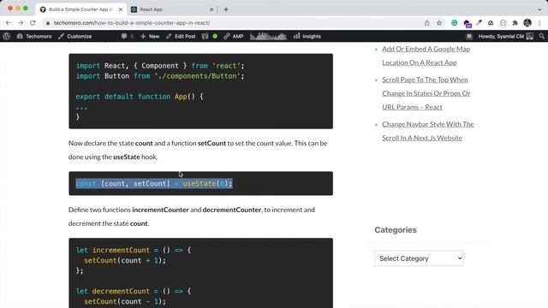This screenshot has width=548, height=308.
Task: Click the let decrementCount code line
Action: coord(134,291)
